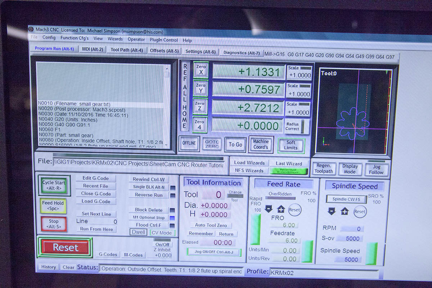Zero the Z axis
Image resolution: width=432 pixels, height=288 pixels.
pos(200,107)
